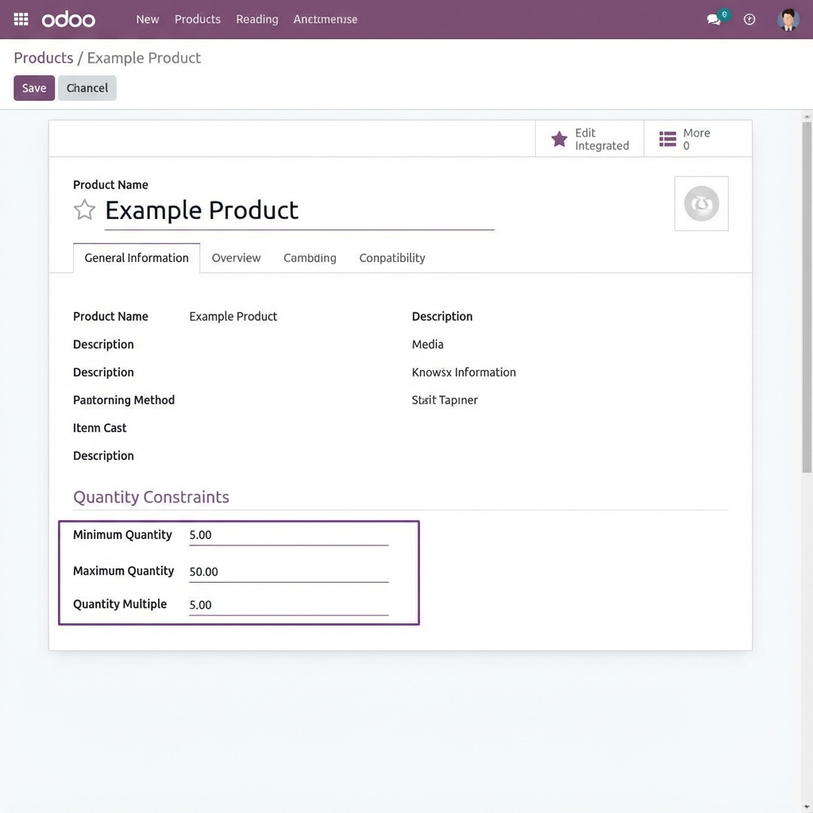Open the help question mark icon
The height and width of the screenshot is (813, 813).
(x=749, y=19)
